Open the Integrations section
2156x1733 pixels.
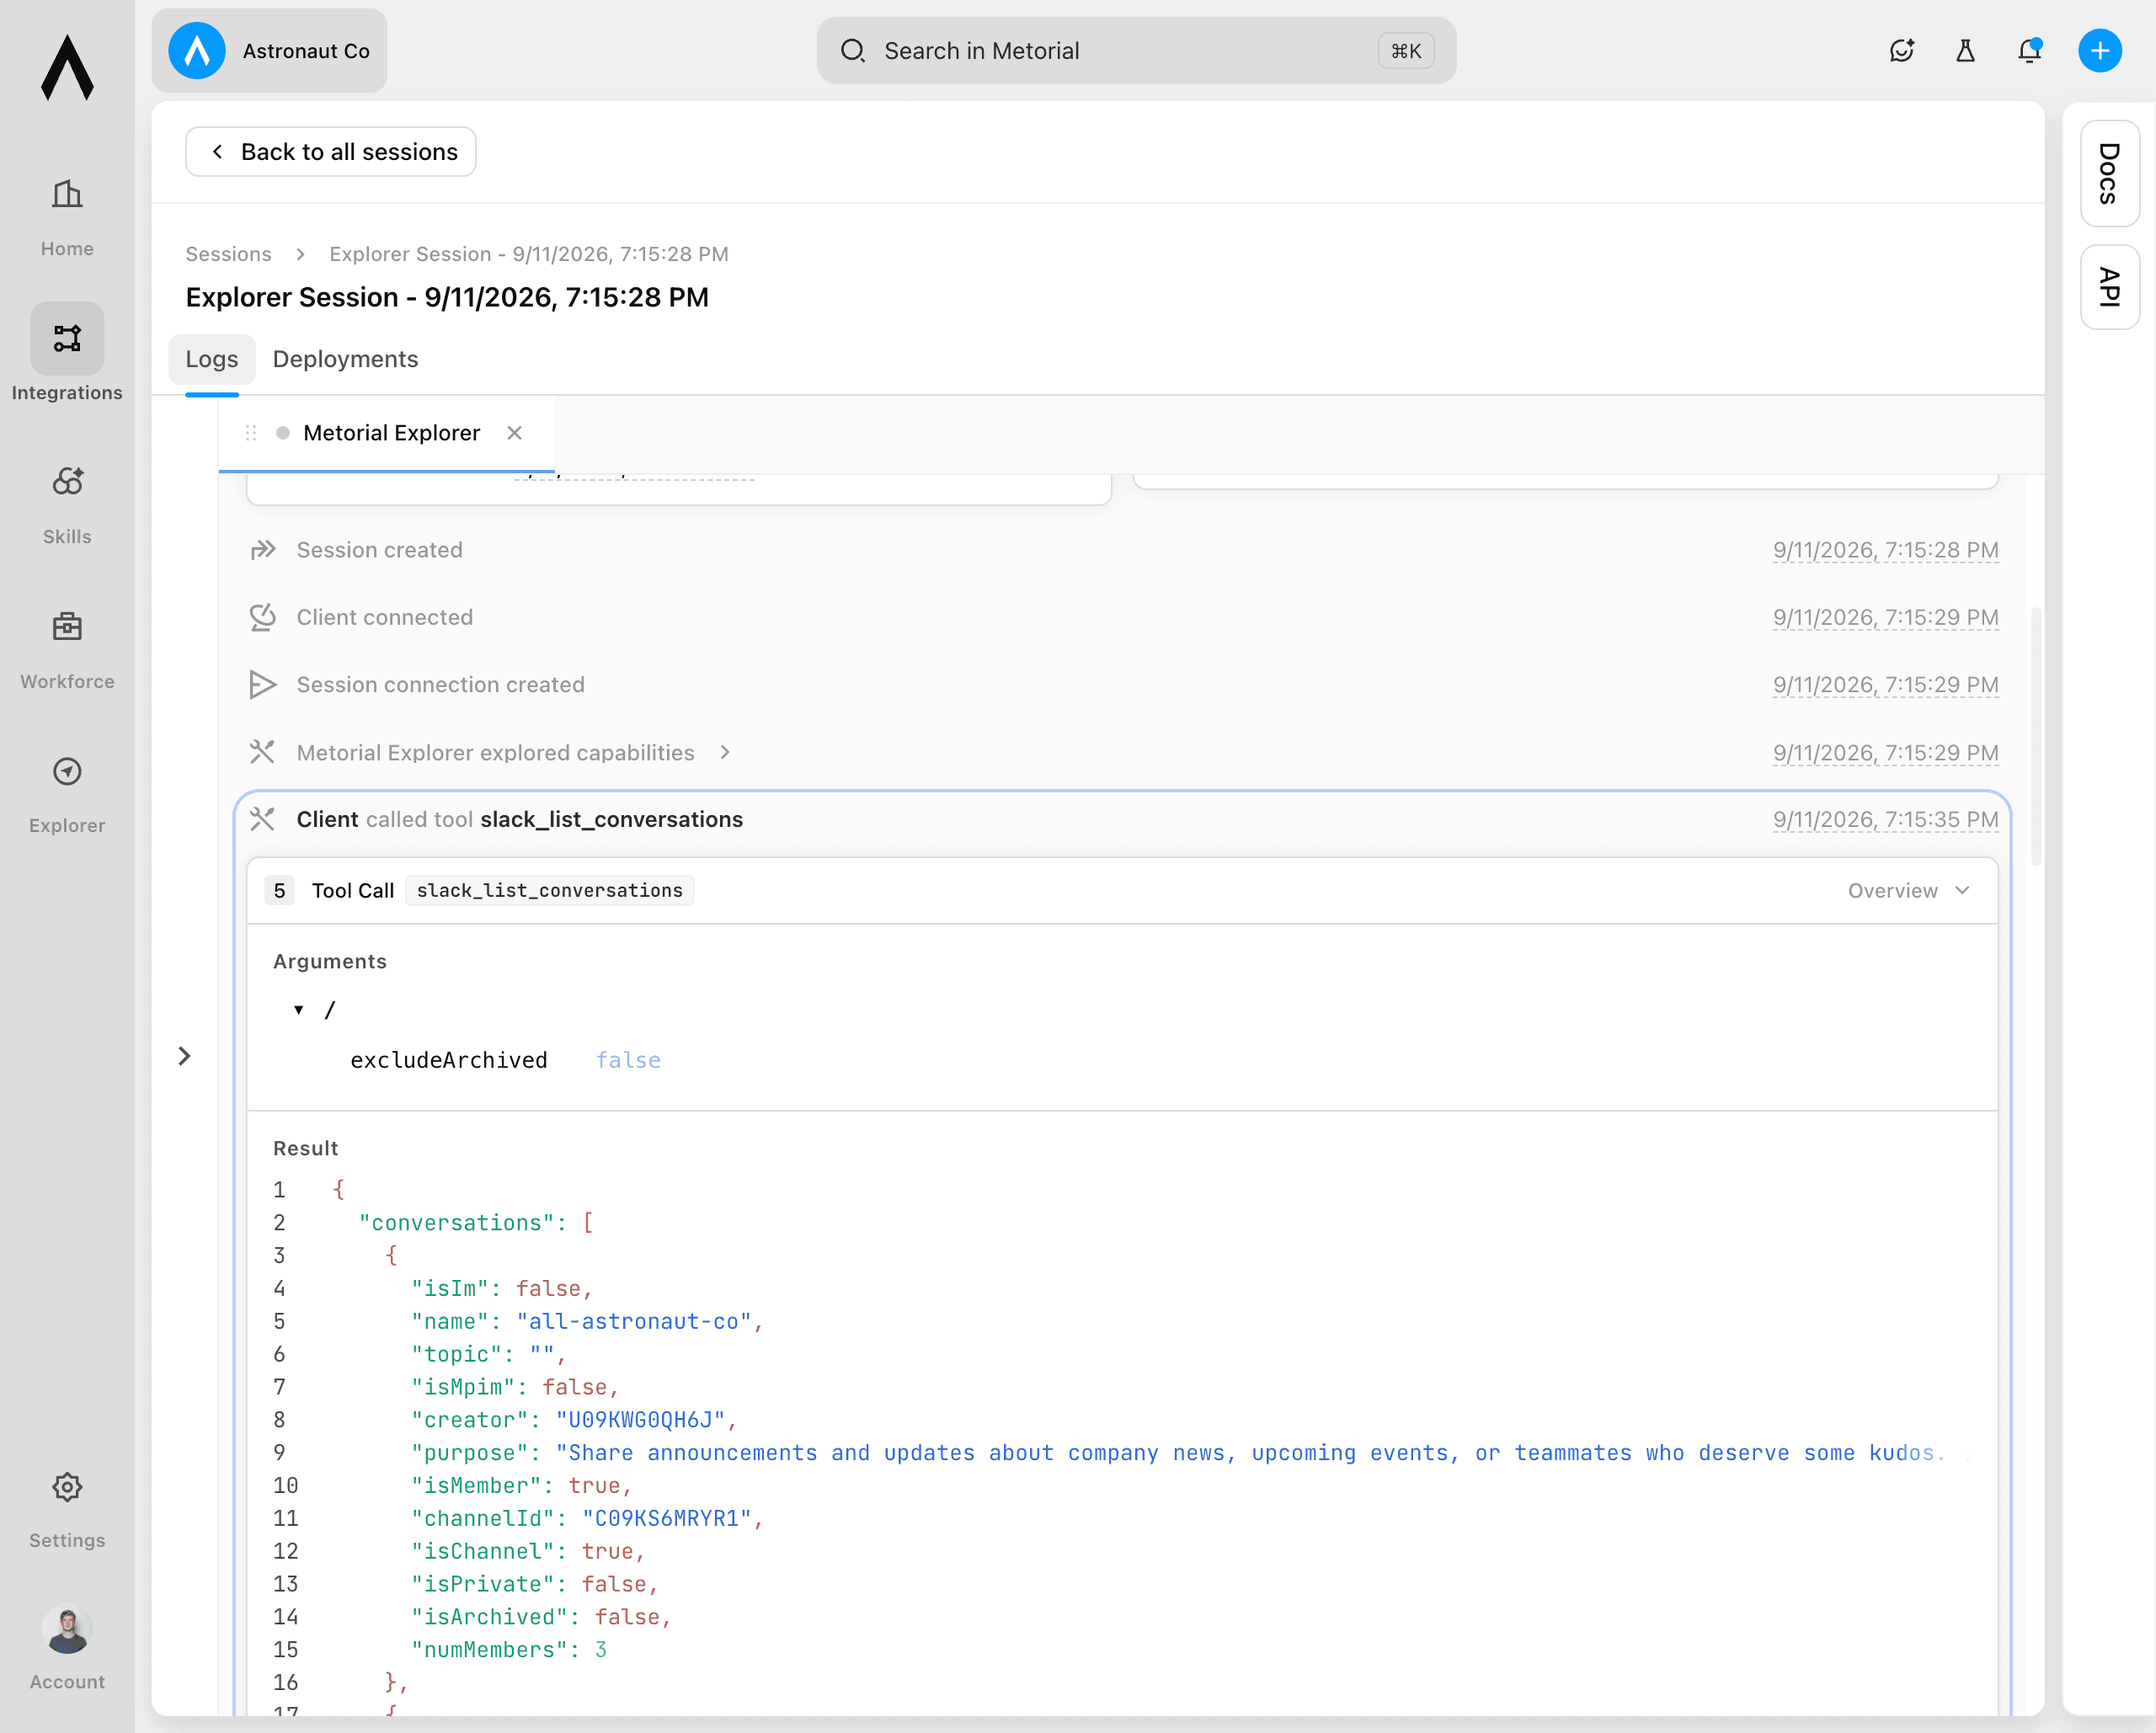[x=67, y=354]
